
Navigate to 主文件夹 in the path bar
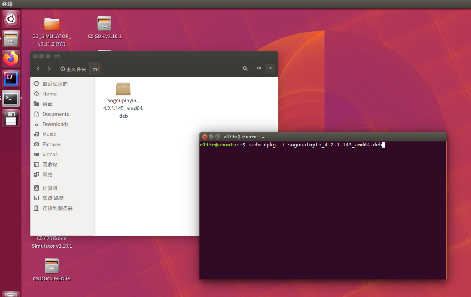coord(74,69)
